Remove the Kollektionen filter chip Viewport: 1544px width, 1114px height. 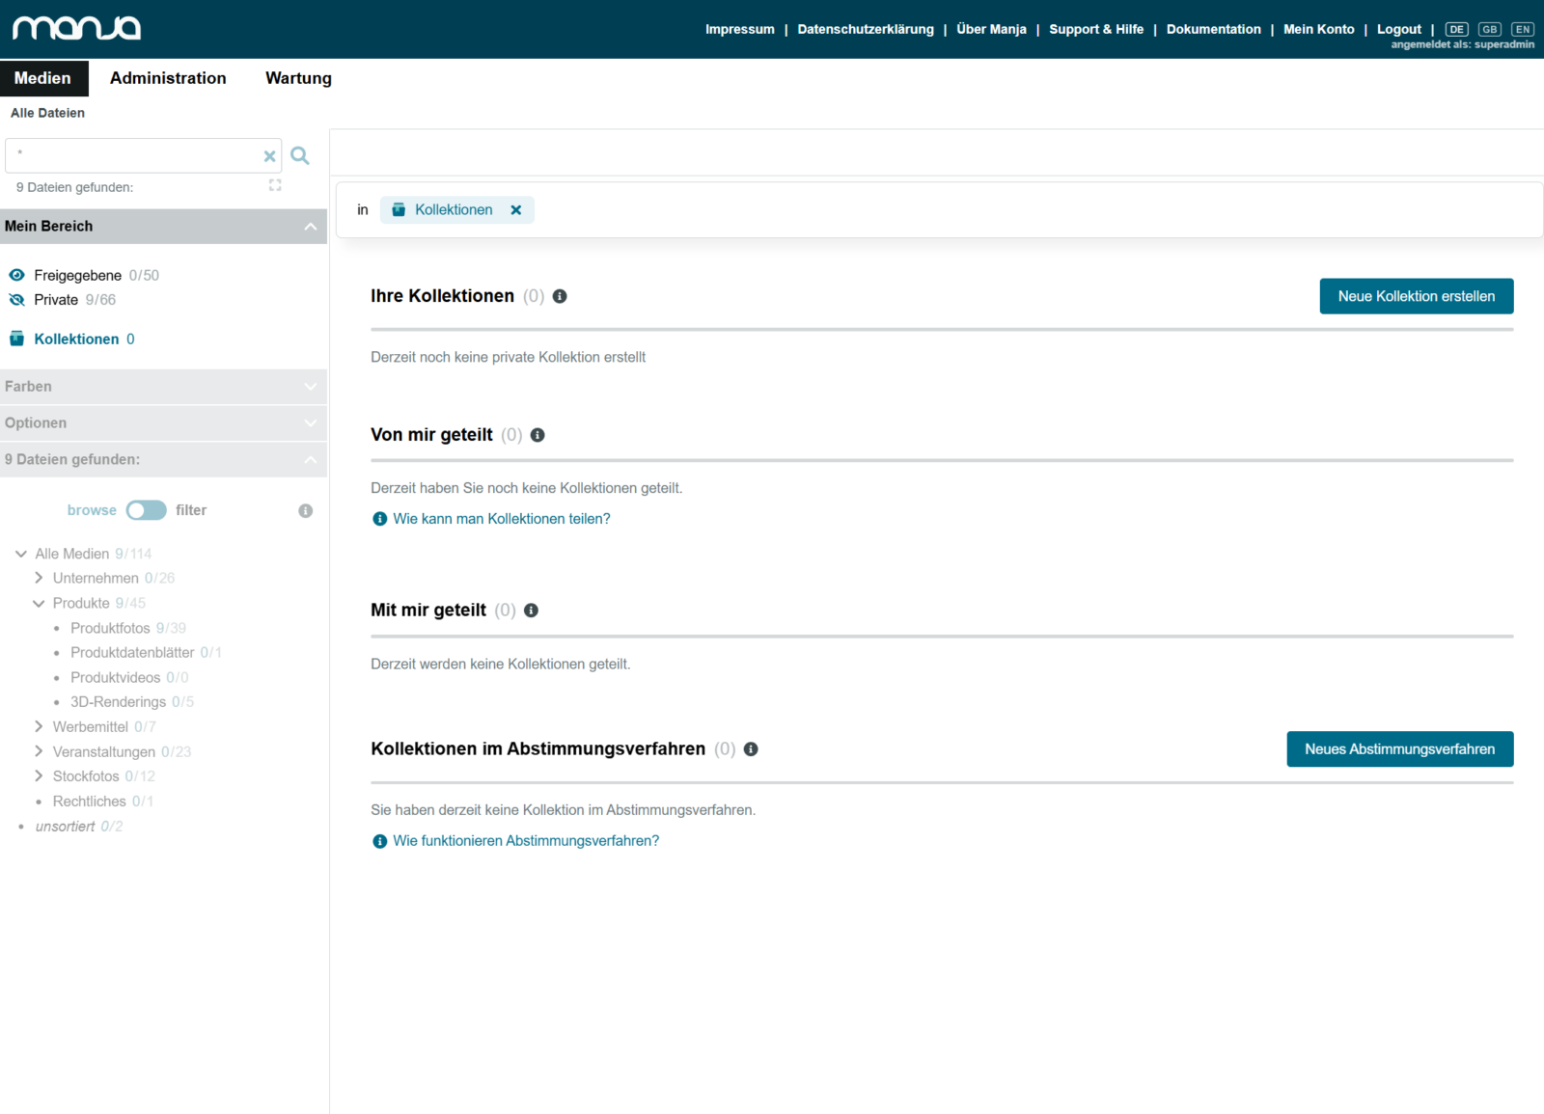coord(516,210)
